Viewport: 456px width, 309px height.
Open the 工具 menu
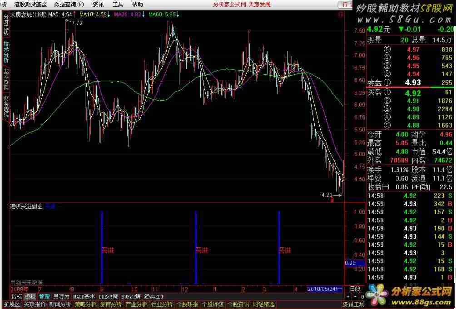[x=118, y=5]
